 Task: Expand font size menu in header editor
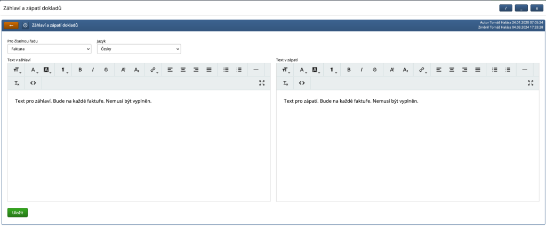18,70
